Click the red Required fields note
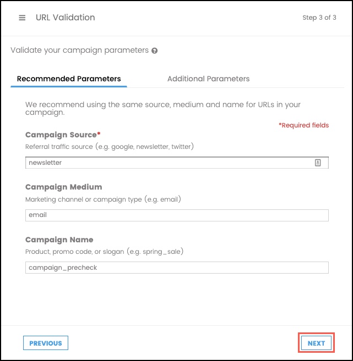This screenshot has width=353, height=361. click(303, 125)
